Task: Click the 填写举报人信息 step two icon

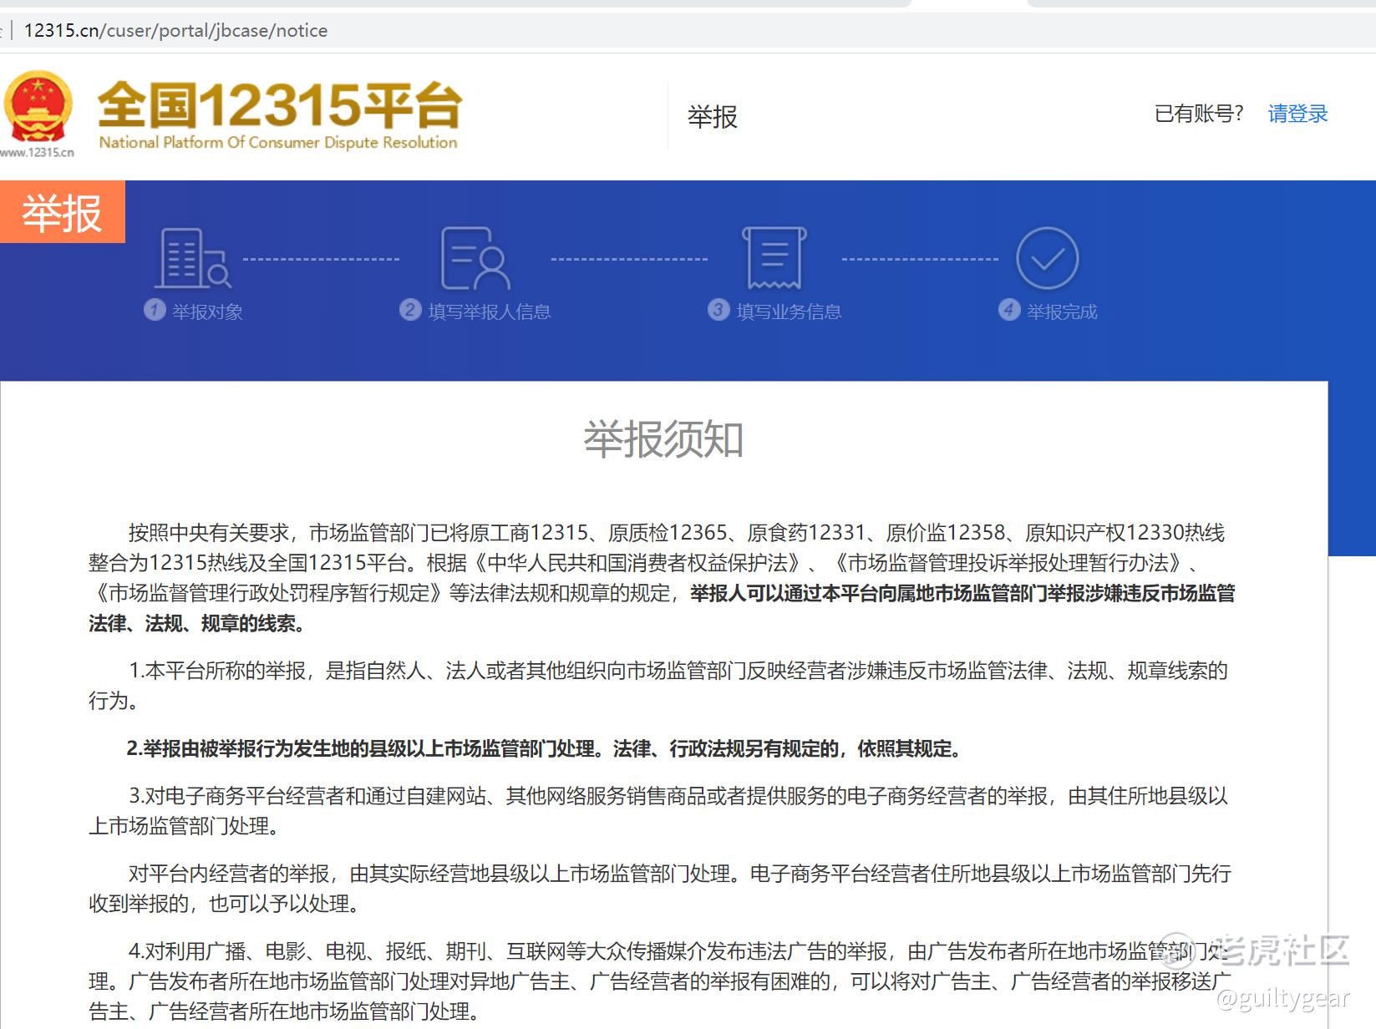Action: pyautogui.click(x=475, y=258)
